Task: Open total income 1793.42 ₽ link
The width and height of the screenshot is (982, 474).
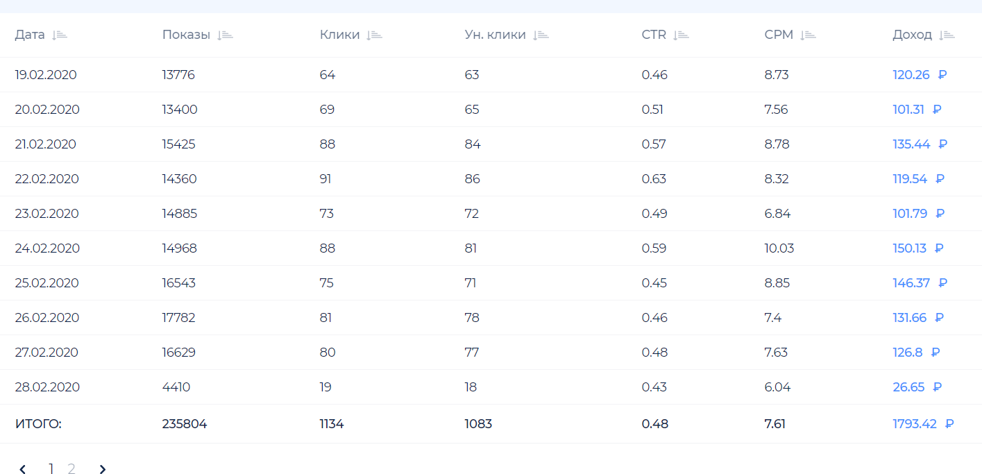Action: [x=914, y=424]
